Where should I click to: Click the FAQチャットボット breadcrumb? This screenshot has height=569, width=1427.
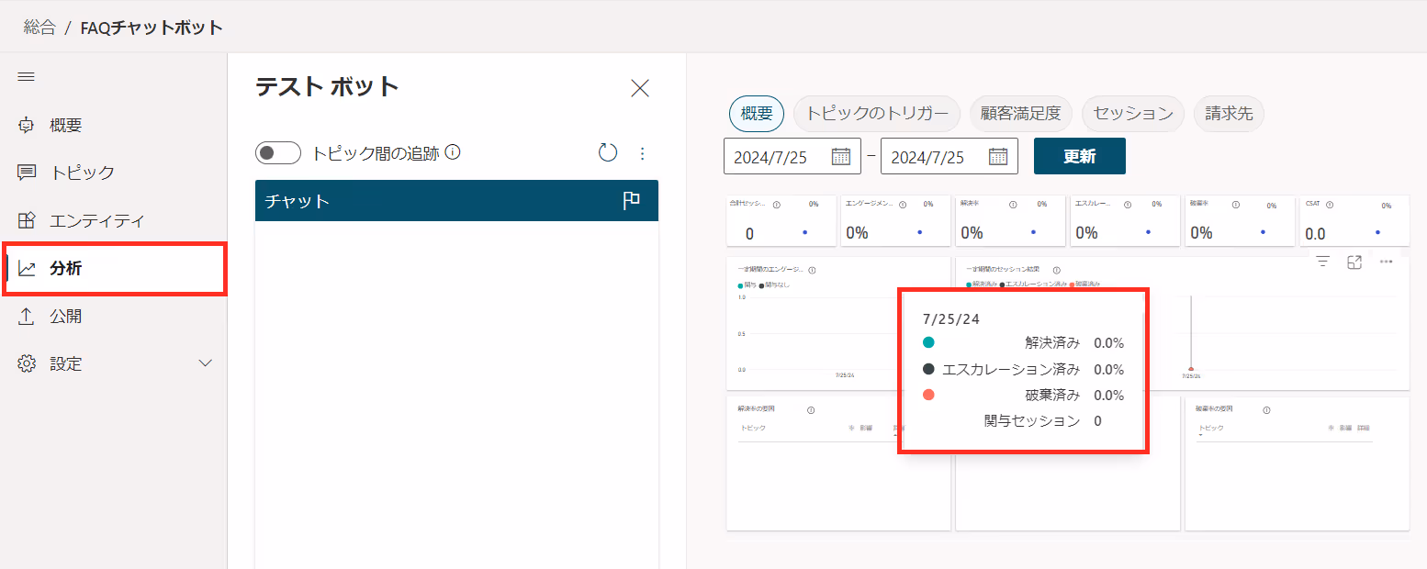point(152,28)
